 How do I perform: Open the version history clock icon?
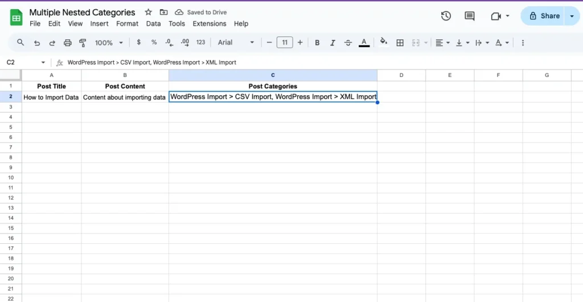click(x=446, y=16)
